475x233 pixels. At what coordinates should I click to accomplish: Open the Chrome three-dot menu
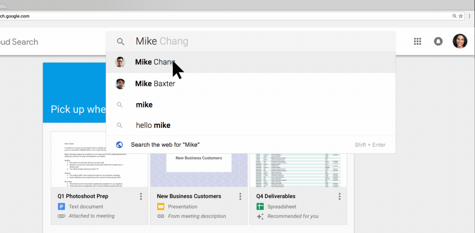click(469, 16)
